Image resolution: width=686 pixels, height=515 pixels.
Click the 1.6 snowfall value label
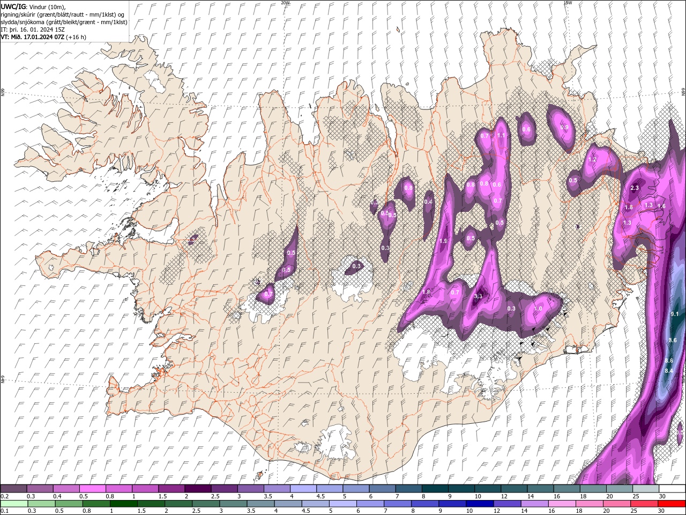[661, 206]
